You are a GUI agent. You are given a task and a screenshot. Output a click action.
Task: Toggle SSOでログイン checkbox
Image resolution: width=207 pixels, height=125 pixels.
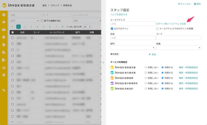[x=112, y=29]
